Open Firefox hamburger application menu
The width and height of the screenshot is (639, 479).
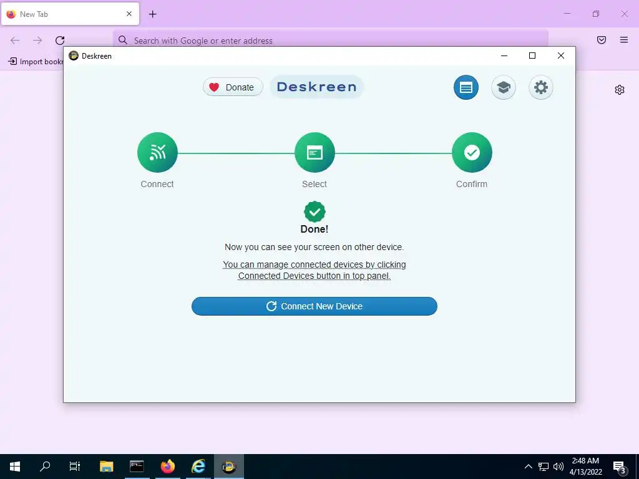click(624, 40)
